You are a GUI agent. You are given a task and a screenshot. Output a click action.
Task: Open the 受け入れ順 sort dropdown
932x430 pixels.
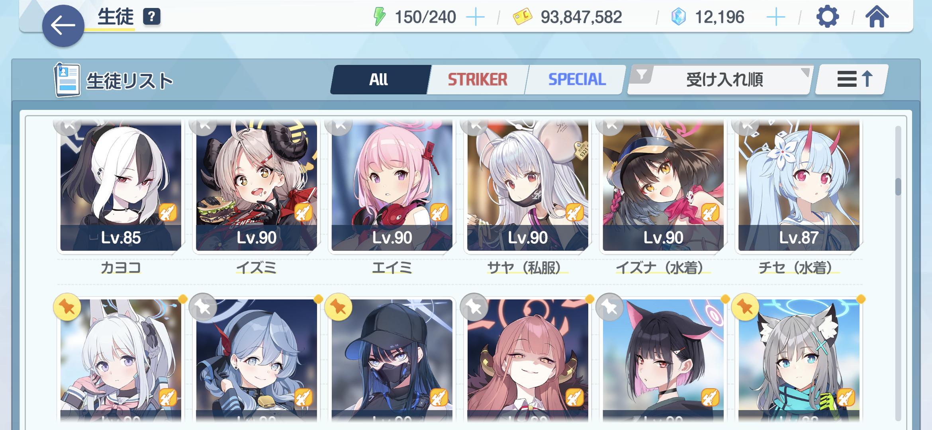(724, 80)
